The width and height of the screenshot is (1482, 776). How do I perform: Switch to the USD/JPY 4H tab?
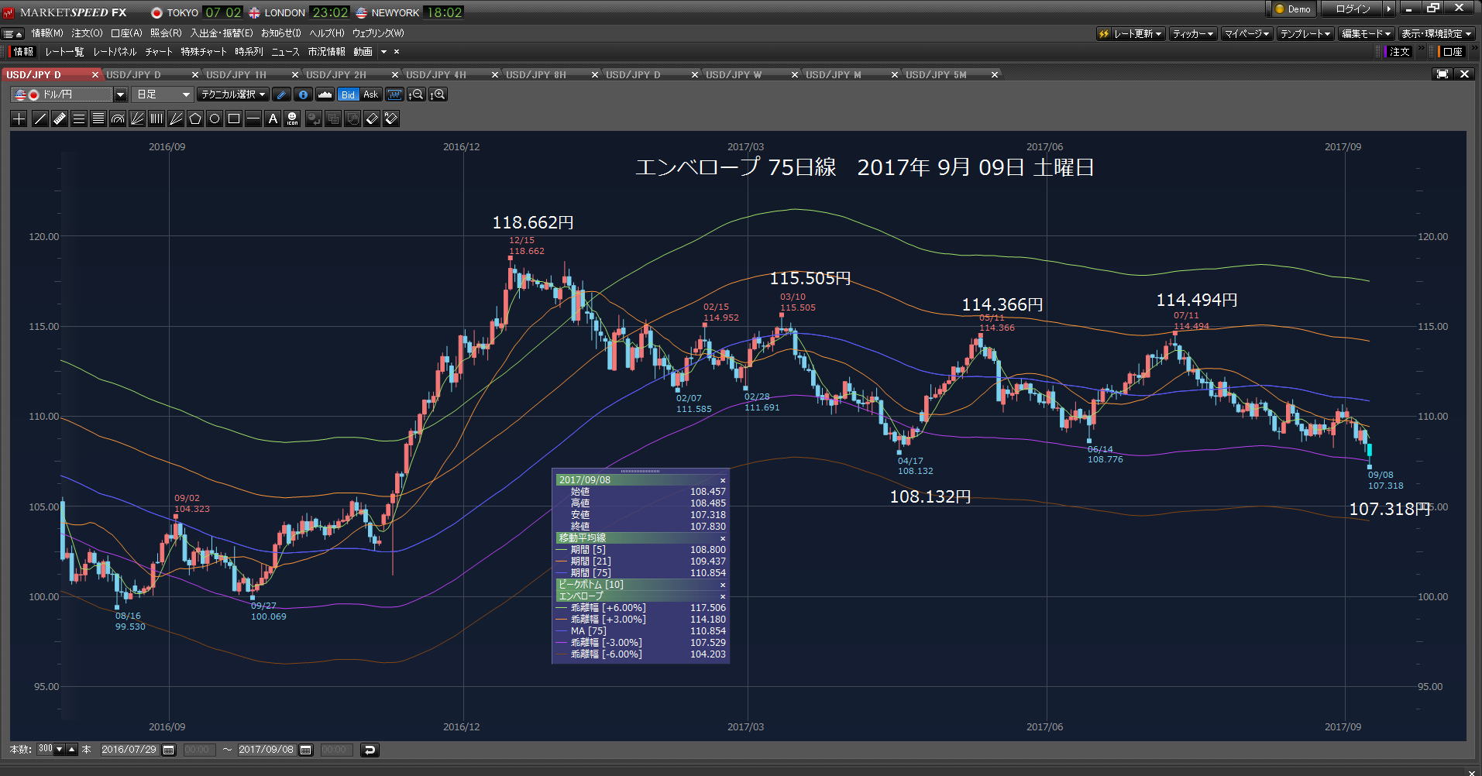(436, 75)
